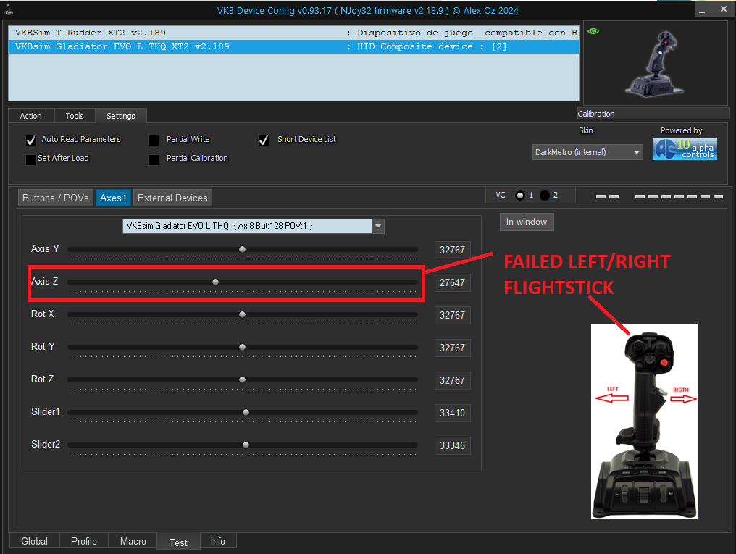Click the Rot Y slider knob
The image size is (736, 554).
[242, 347]
